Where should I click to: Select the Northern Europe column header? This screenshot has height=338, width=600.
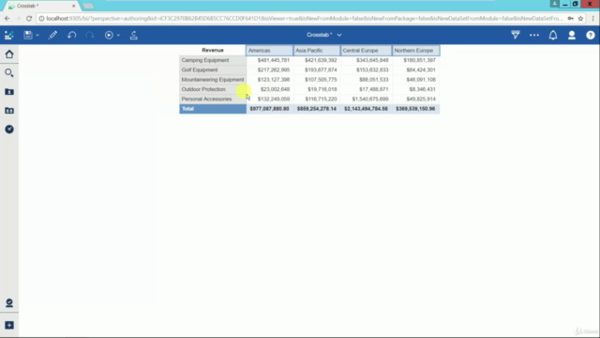tap(415, 51)
